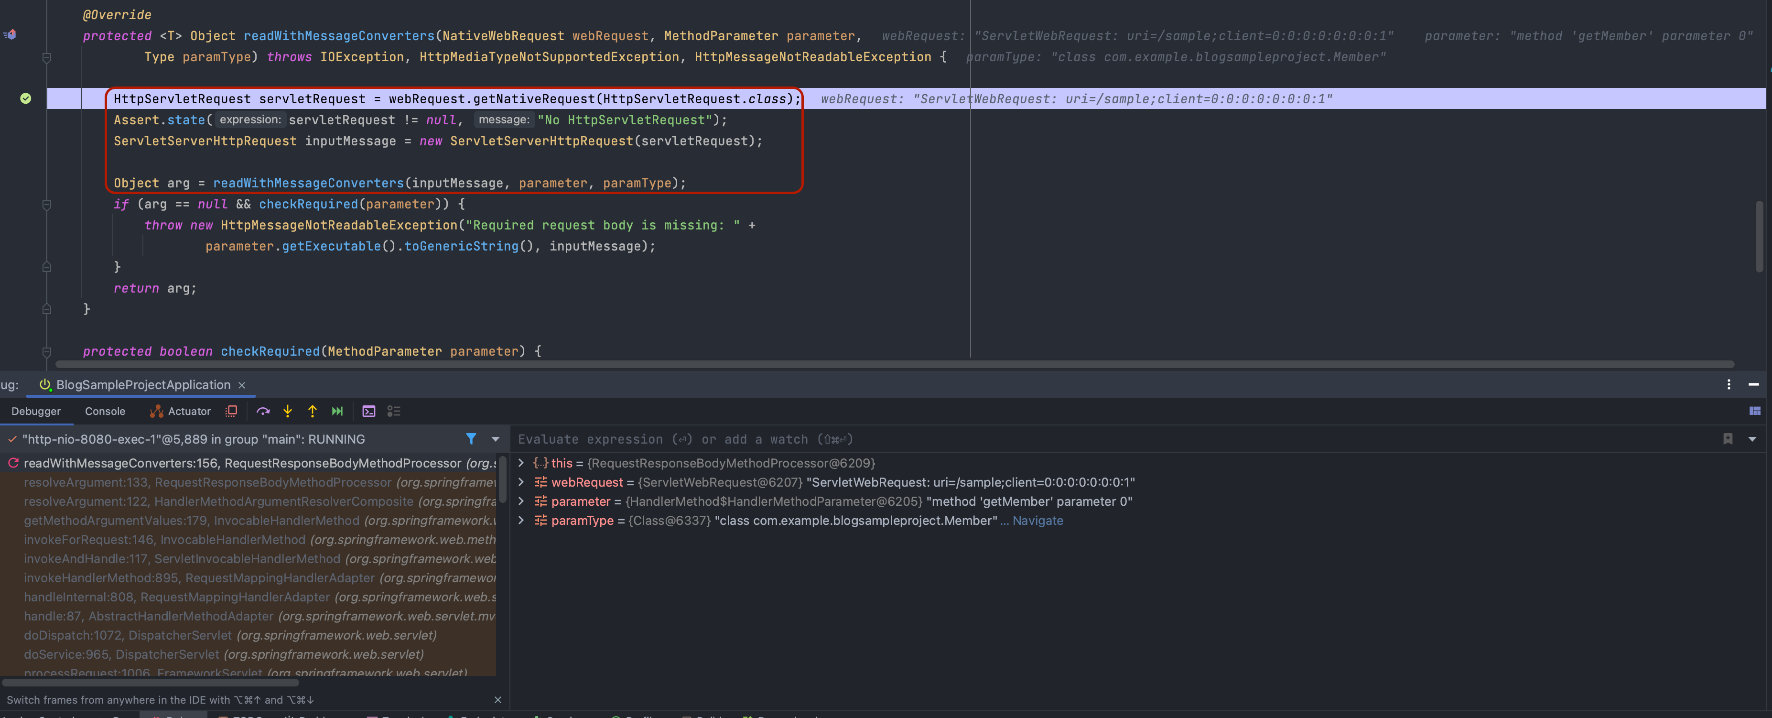Toggle the breakpoint on the servletRequest line

[x=25, y=98]
